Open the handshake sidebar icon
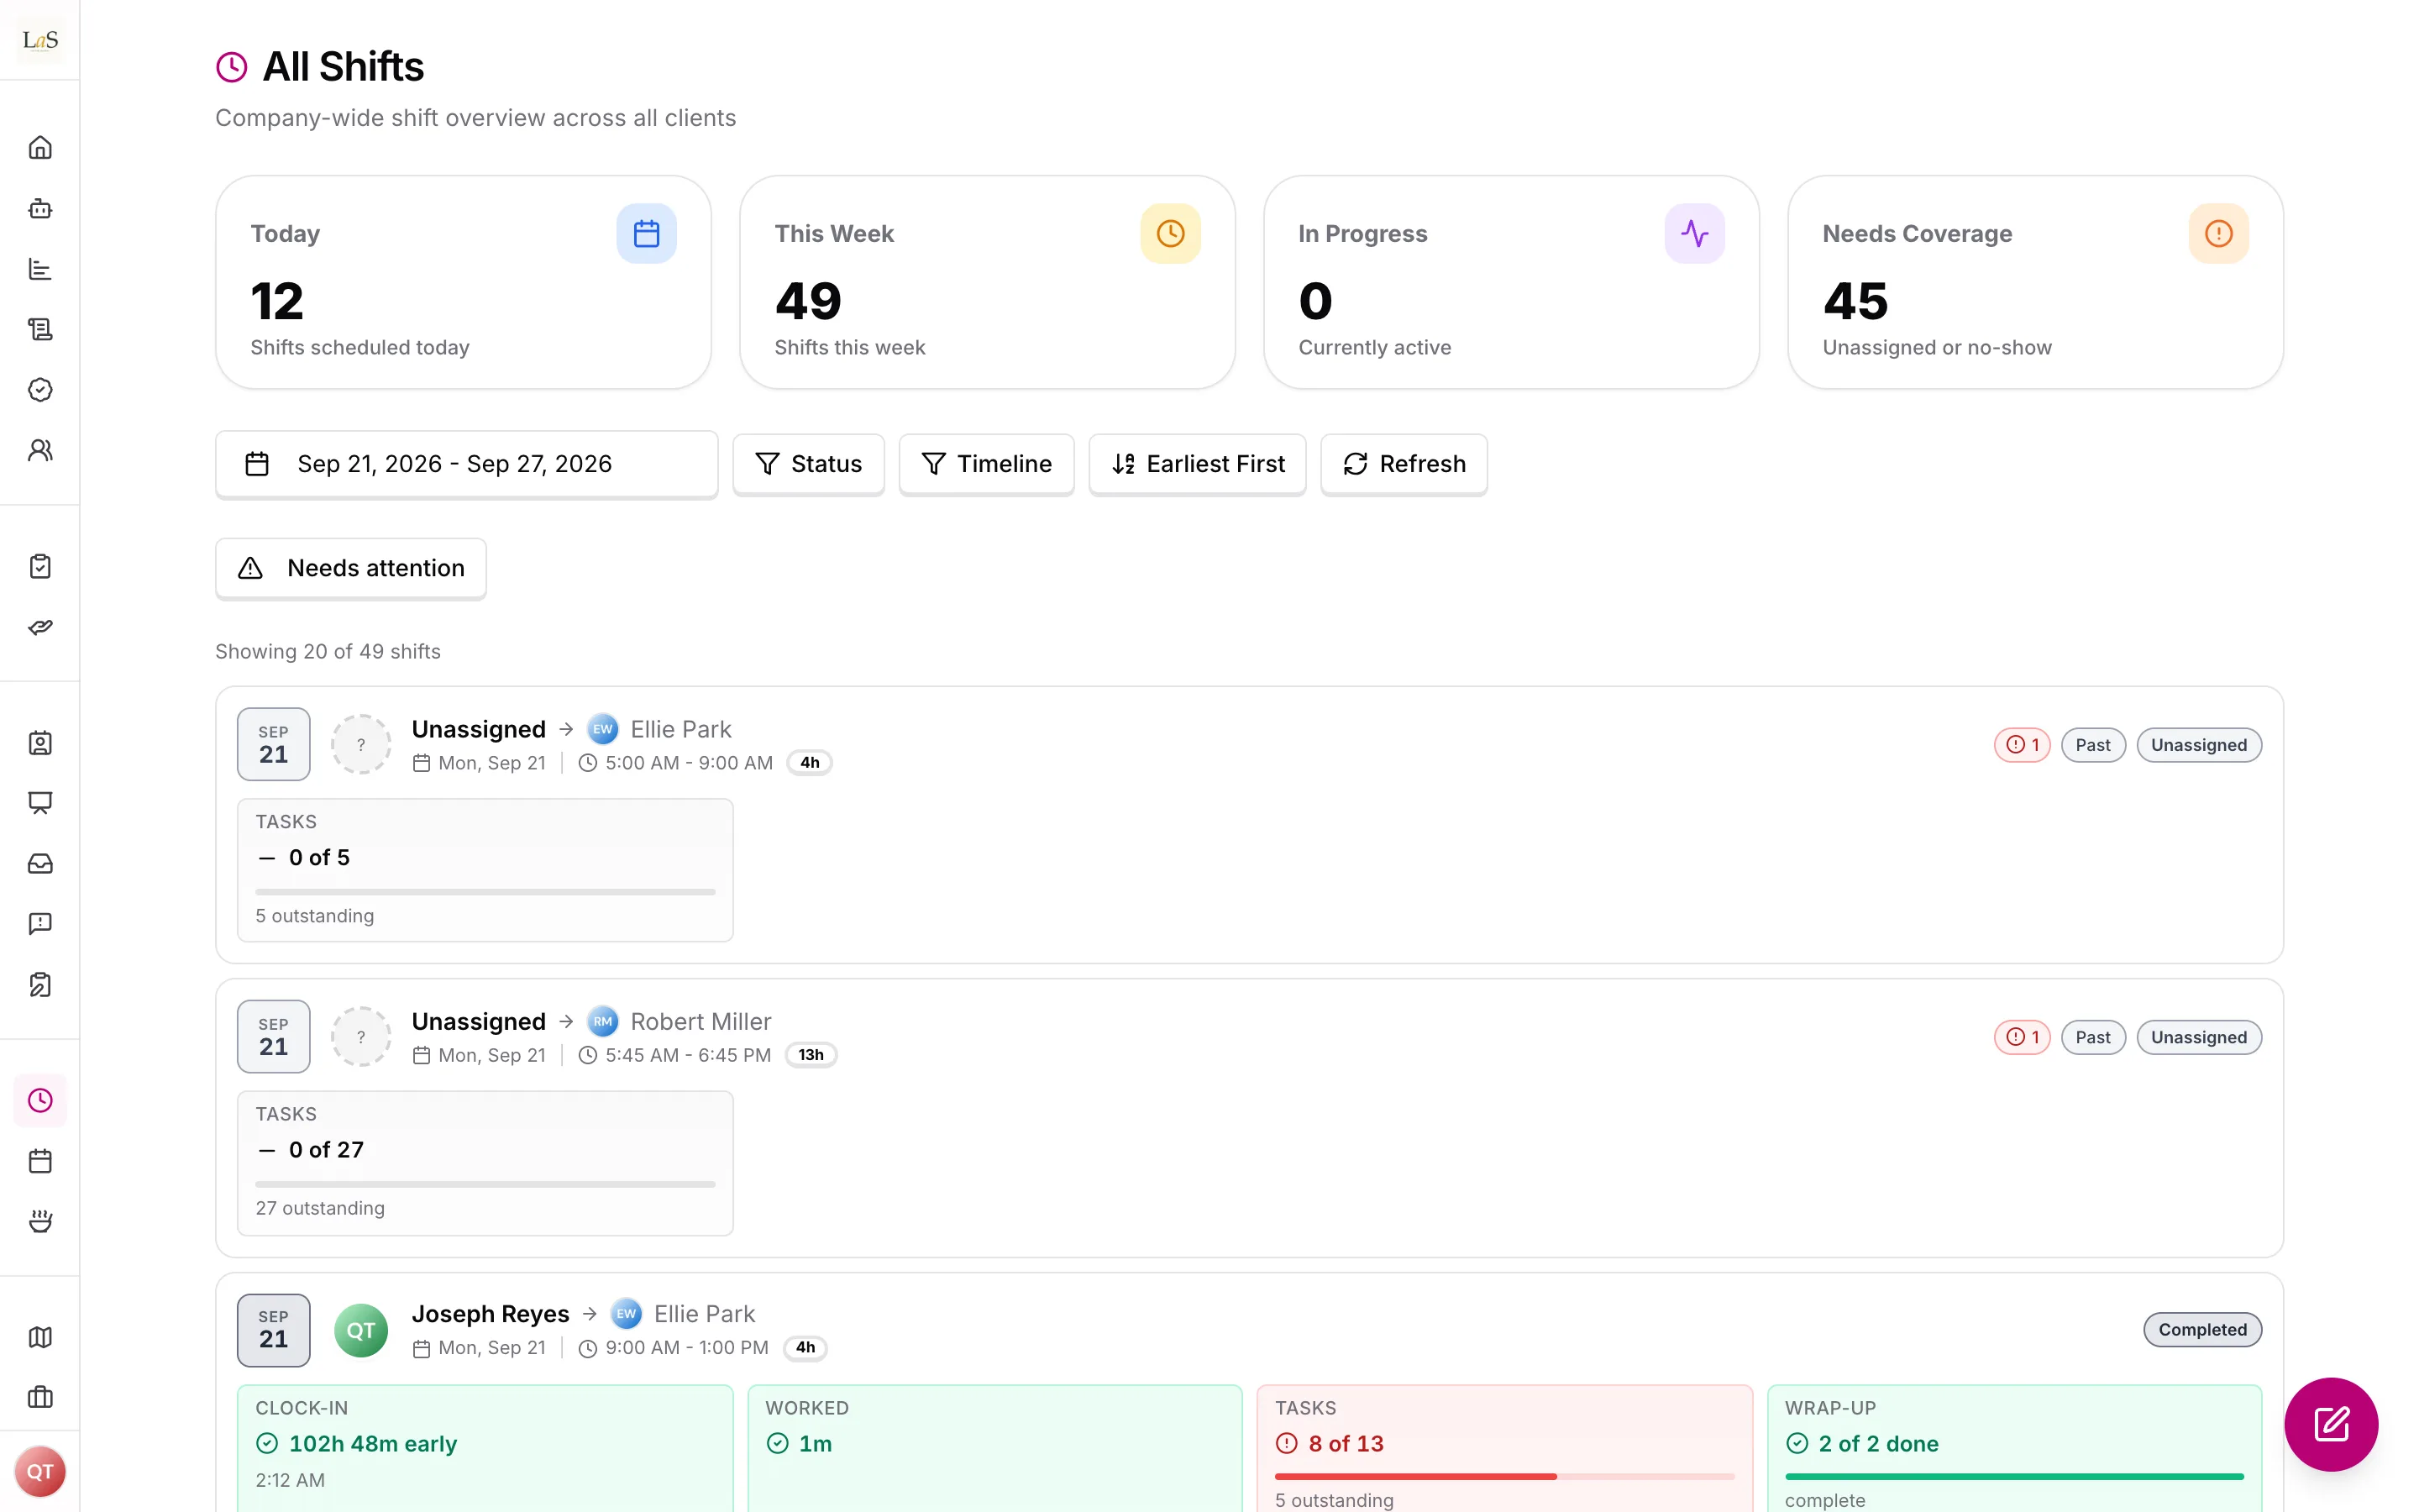Viewport: 2419px width, 1512px height. click(40, 627)
